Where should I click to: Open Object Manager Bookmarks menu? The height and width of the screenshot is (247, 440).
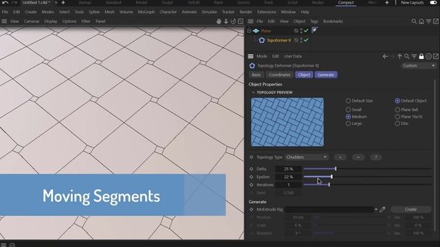(333, 21)
